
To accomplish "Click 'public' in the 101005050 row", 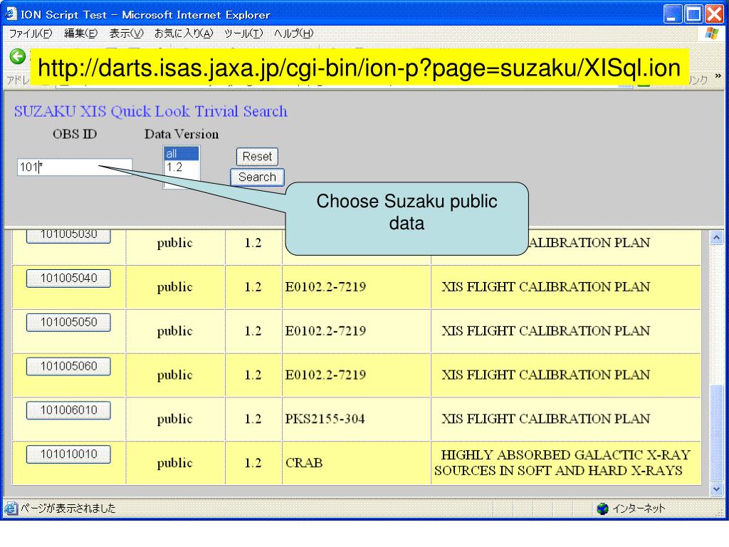I will [x=175, y=330].
